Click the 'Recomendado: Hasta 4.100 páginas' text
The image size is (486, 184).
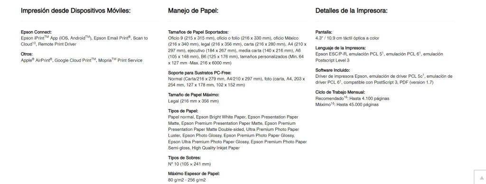pyautogui.click(x=353, y=99)
